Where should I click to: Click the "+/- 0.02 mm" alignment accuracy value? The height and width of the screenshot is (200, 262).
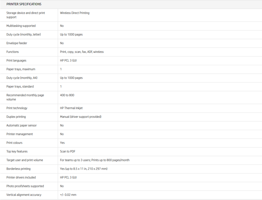[x=68, y=195]
